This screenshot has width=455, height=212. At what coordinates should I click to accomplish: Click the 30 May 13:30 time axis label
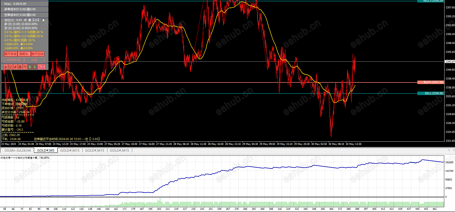[353, 144]
